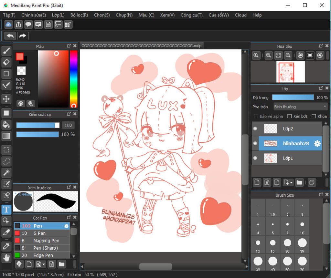The image size is (331, 278).
Task: Toggle visibility of Lớp2 layer
Action: pos(255,129)
